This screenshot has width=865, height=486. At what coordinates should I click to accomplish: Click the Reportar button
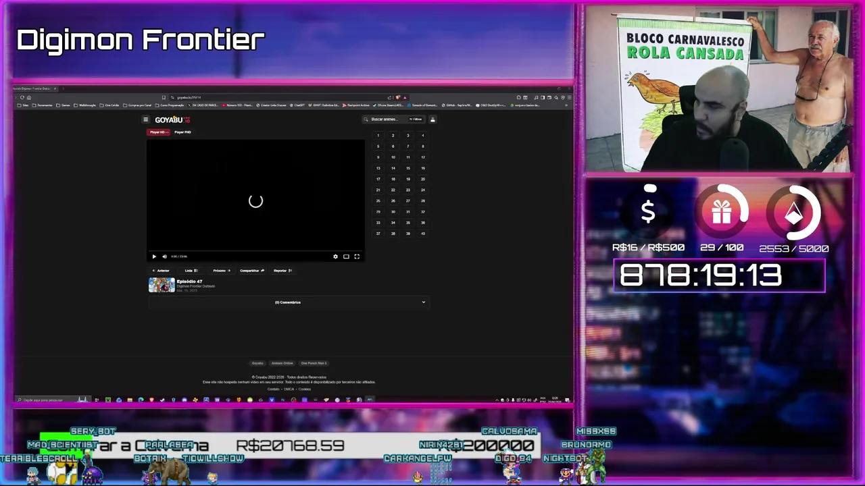(x=282, y=271)
